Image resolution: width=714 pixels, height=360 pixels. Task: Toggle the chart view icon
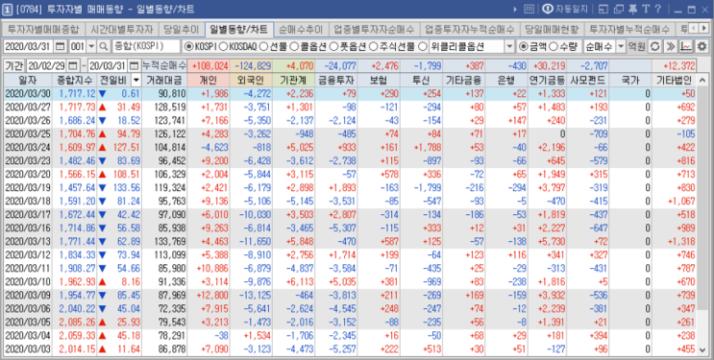click(686, 46)
